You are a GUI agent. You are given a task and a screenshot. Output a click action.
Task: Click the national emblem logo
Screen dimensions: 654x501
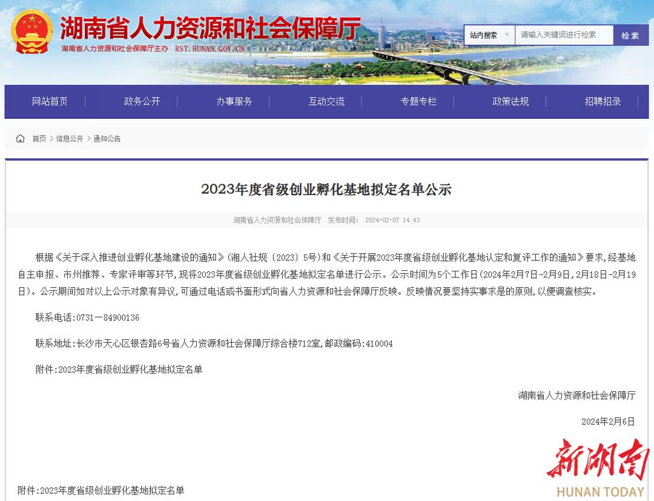click(x=32, y=32)
